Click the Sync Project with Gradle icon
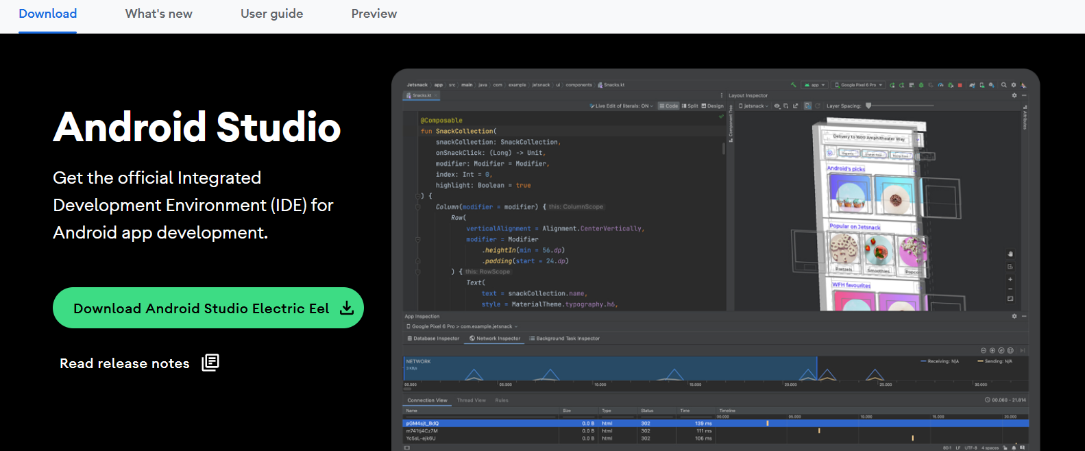This screenshot has width=1085, height=451. click(972, 85)
